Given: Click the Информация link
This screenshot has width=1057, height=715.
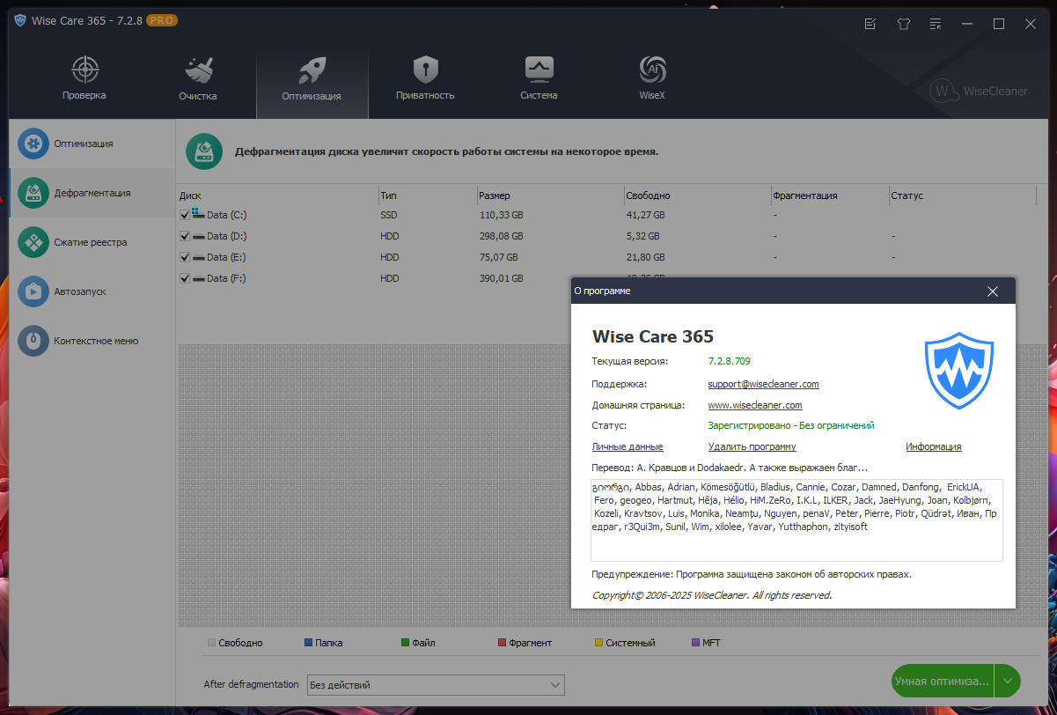Looking at the screenshot, I should [934, 447].
